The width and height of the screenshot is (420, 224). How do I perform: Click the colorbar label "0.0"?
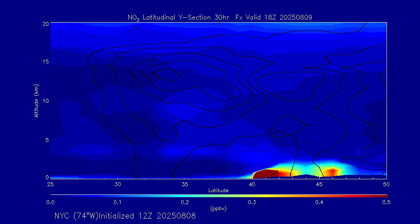50,203
